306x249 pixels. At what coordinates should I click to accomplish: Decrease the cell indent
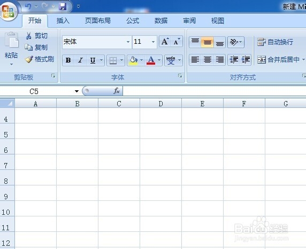pos(234,60)
